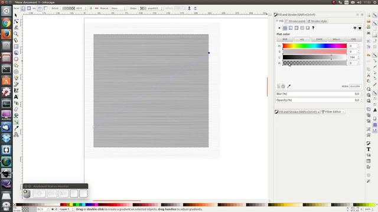Image resolution: width=378 pixels, height=212 pixels.
Task: Select the Ellipse tool
Action: coord(16,59)
